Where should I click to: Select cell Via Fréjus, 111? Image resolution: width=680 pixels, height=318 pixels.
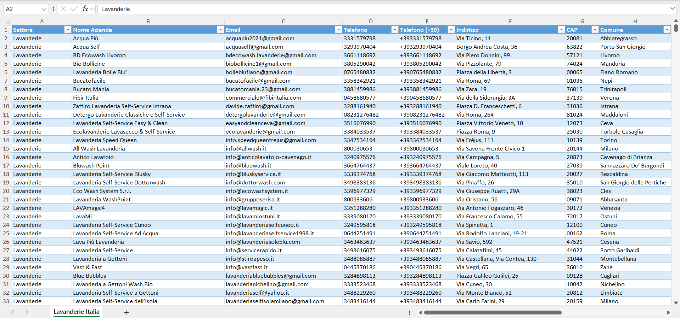(x=510, y=140)
